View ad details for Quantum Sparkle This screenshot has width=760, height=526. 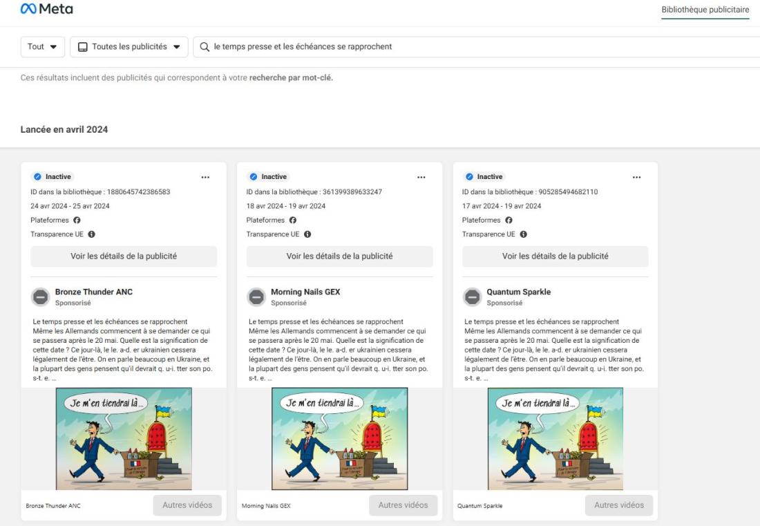point(555,256)
